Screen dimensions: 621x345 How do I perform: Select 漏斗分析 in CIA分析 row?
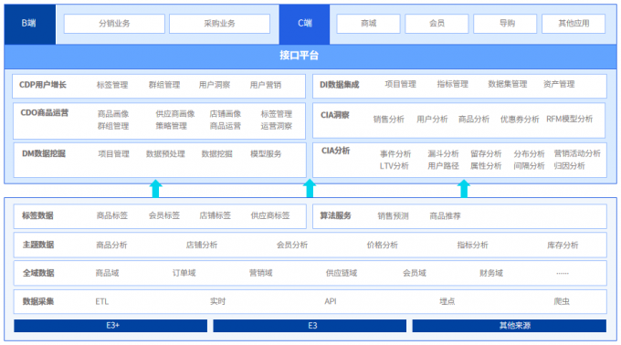point(443,154)
